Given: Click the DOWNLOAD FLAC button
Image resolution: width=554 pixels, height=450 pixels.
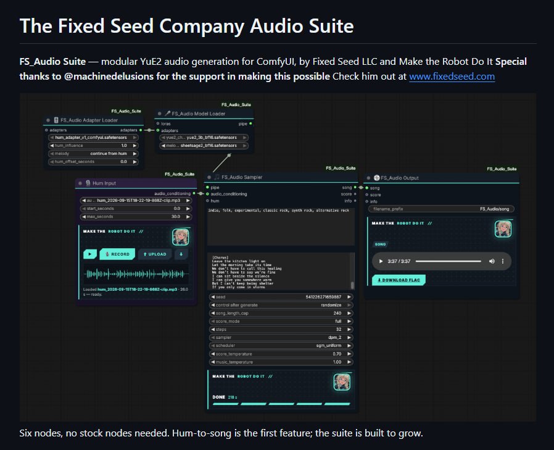Looking at the screenshot, I should pos(399,280).
